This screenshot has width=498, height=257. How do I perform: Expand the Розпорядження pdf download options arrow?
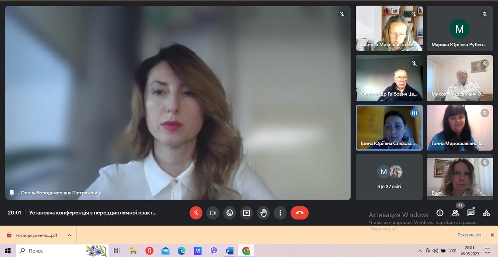click(x=69, y=235)
